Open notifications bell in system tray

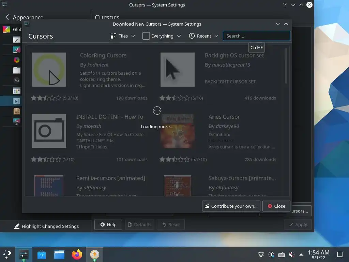[261, 254]
